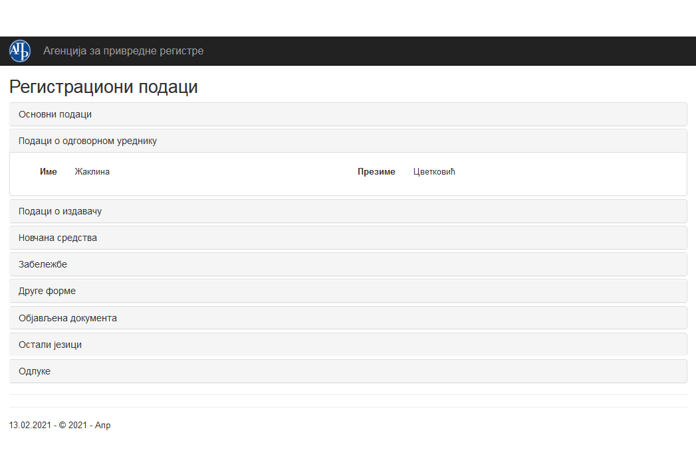This screenshot has height=474, width=696.
Task: Click the Регистрациони подаци page heading
Action: pyautogui.click(x=104, y=87)
